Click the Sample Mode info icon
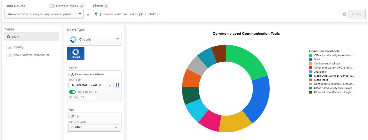The width and height of the screenshot is (368, 140). coord(82,6)
